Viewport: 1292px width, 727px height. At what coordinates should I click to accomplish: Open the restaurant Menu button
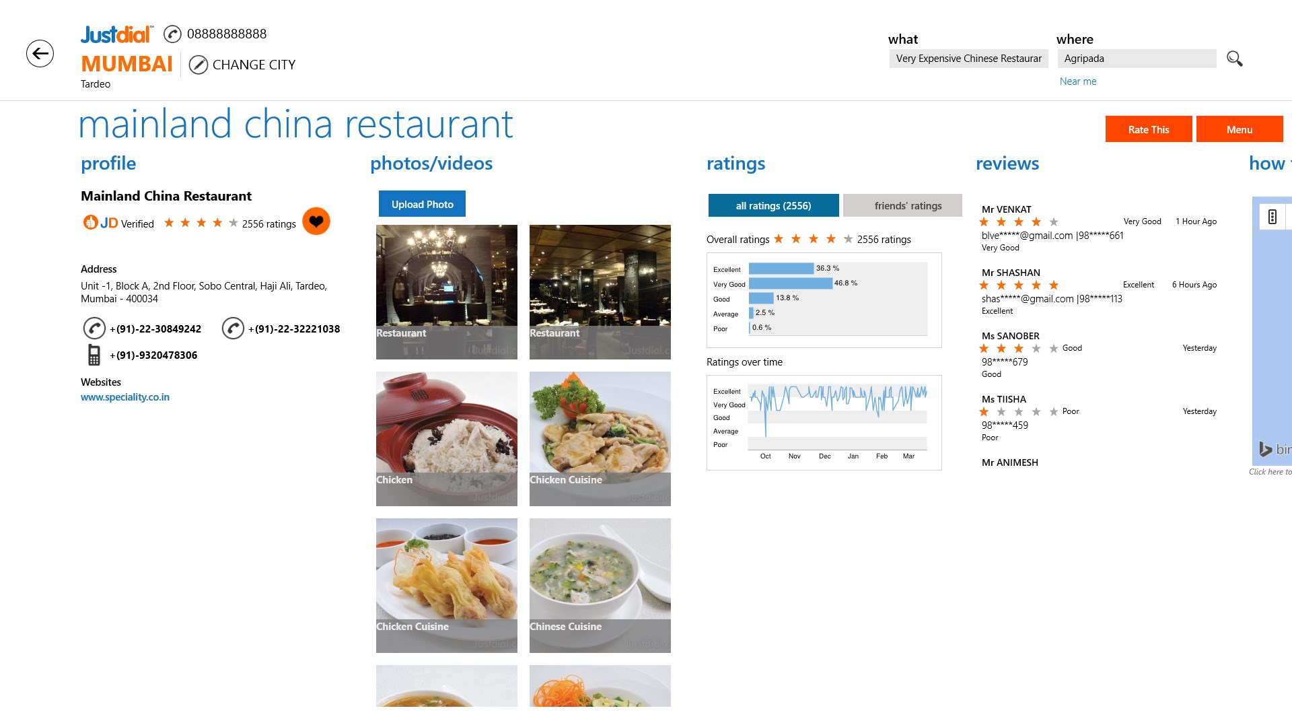tap(1240, 129)
